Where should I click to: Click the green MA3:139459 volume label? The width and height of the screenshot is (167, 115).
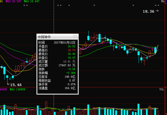(18, 89)
